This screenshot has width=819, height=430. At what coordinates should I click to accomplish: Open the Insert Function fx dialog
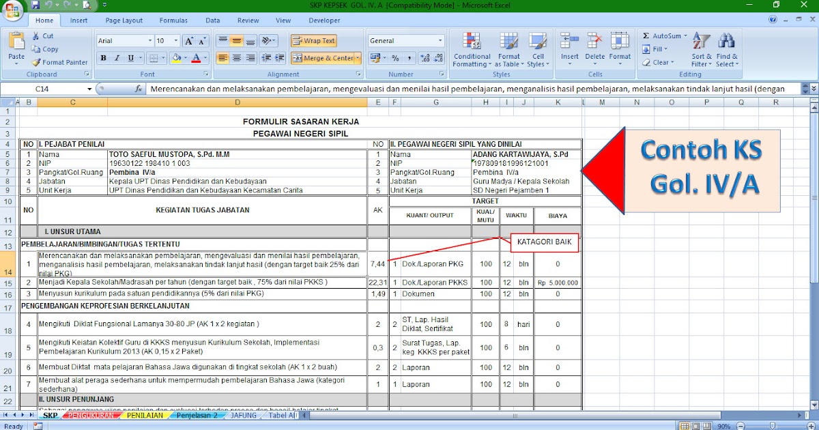[139, 89]
